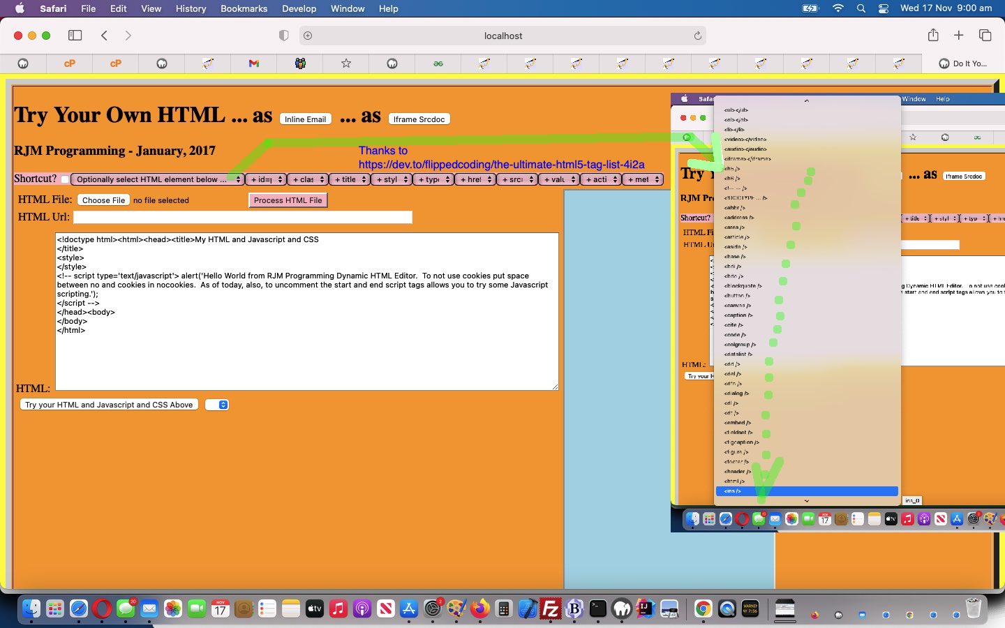Click the Iframe Srcdoc button
1005x628 pixels.
tap(419, 119)
